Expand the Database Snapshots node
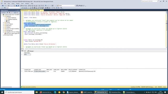168x94 pixels. click(x=5, y=19)
